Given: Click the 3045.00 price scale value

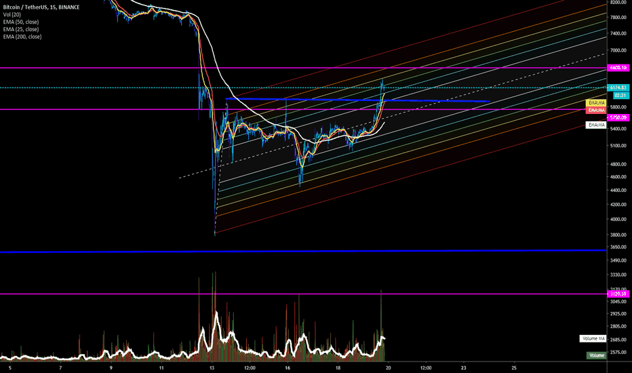Looking at the screenshot, I should point(618,301).
